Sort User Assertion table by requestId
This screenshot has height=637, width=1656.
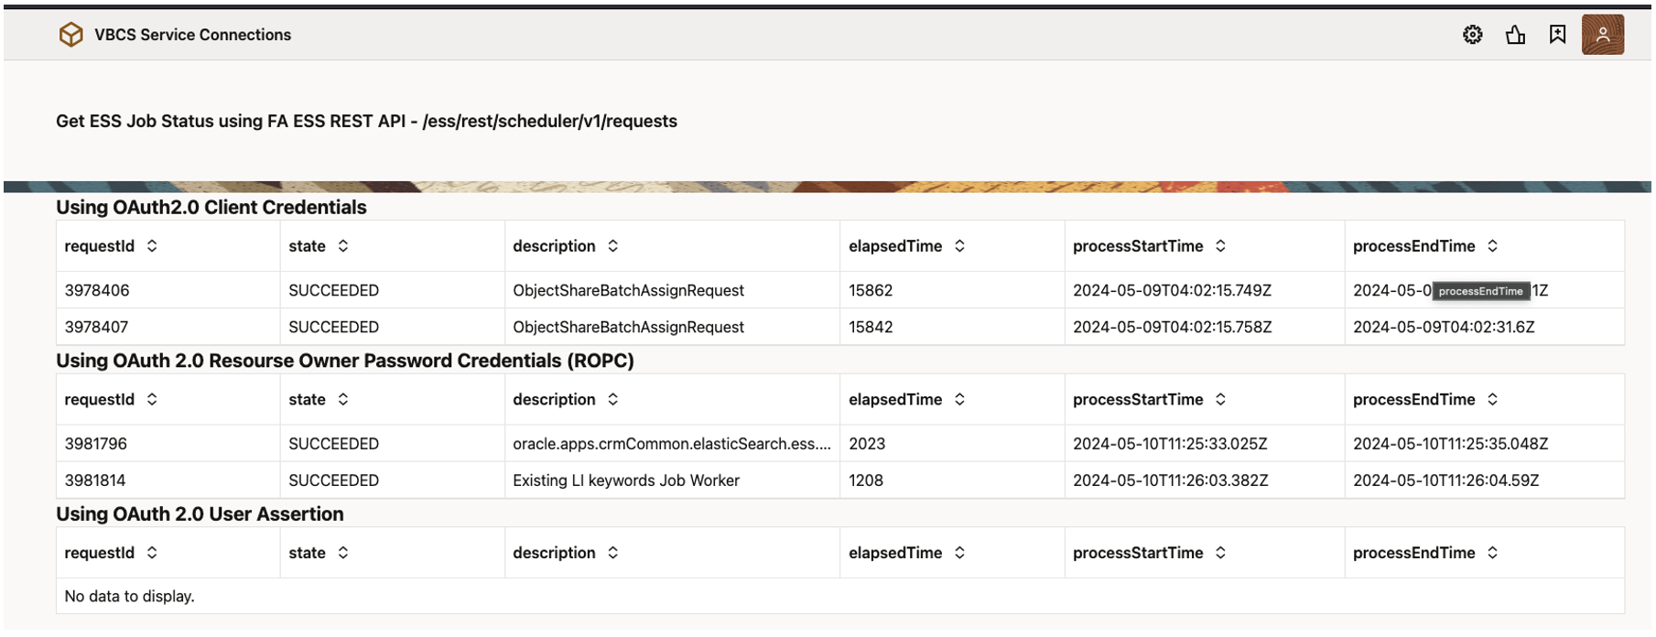(x=152, y=553)
